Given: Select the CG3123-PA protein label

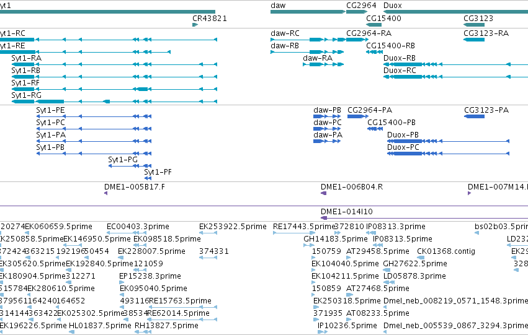Looking at the screenshot, I should coord(486,110).
